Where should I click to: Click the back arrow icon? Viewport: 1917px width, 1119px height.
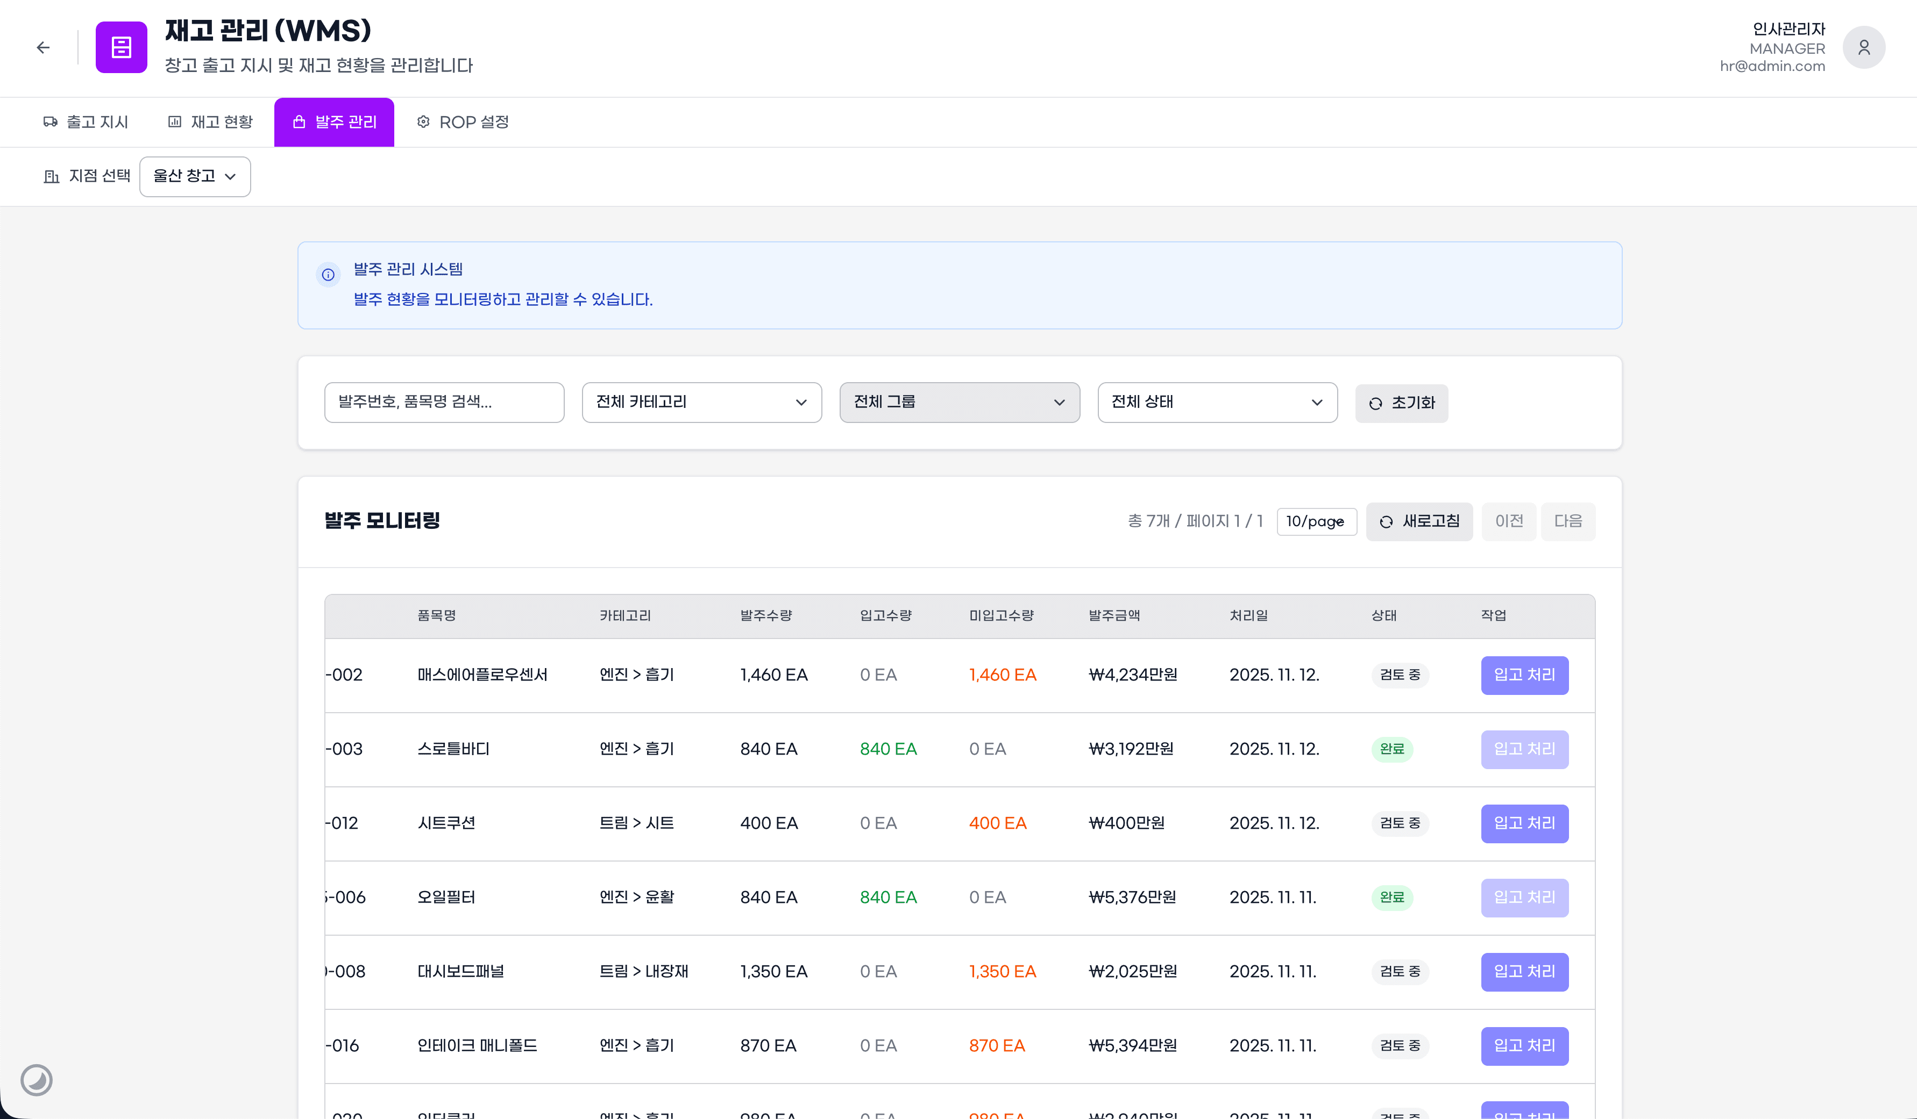click(44, 47)
